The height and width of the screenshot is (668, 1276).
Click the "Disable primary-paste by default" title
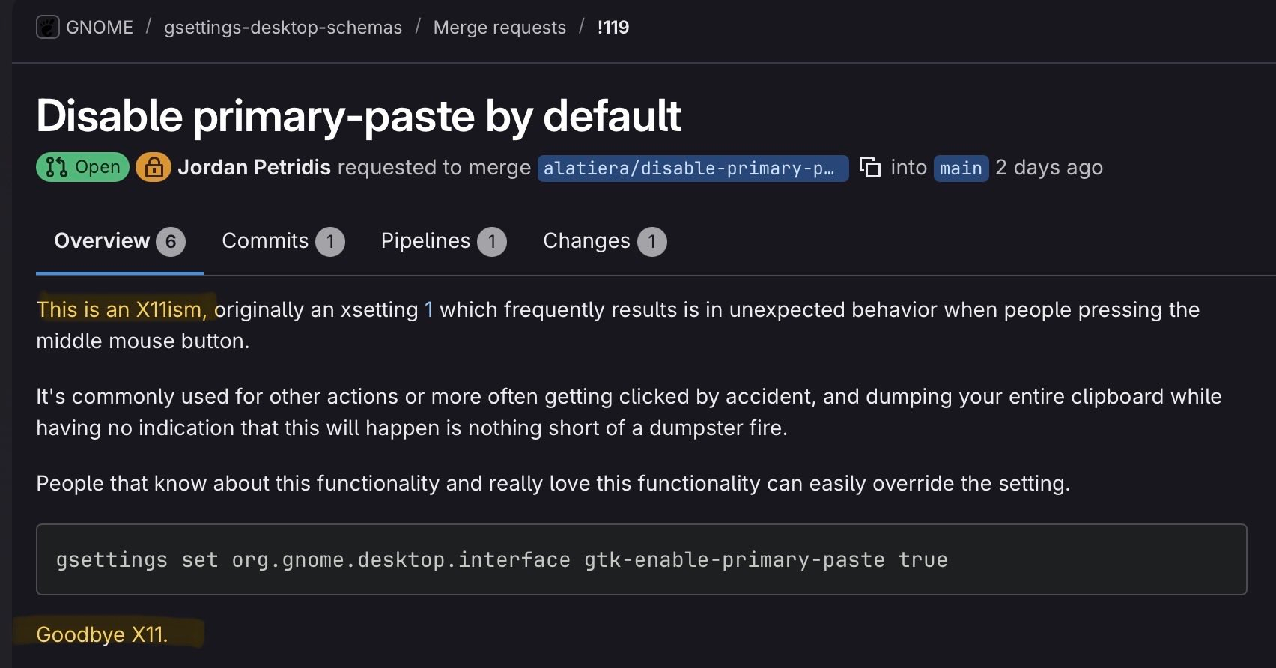(x=359, y=116)
